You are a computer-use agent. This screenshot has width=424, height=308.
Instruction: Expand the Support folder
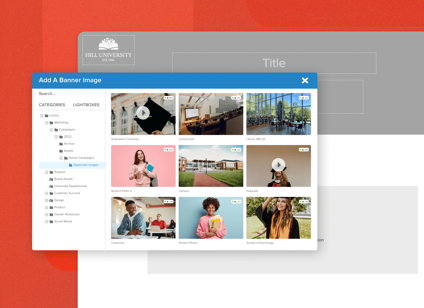pos(47,172)
